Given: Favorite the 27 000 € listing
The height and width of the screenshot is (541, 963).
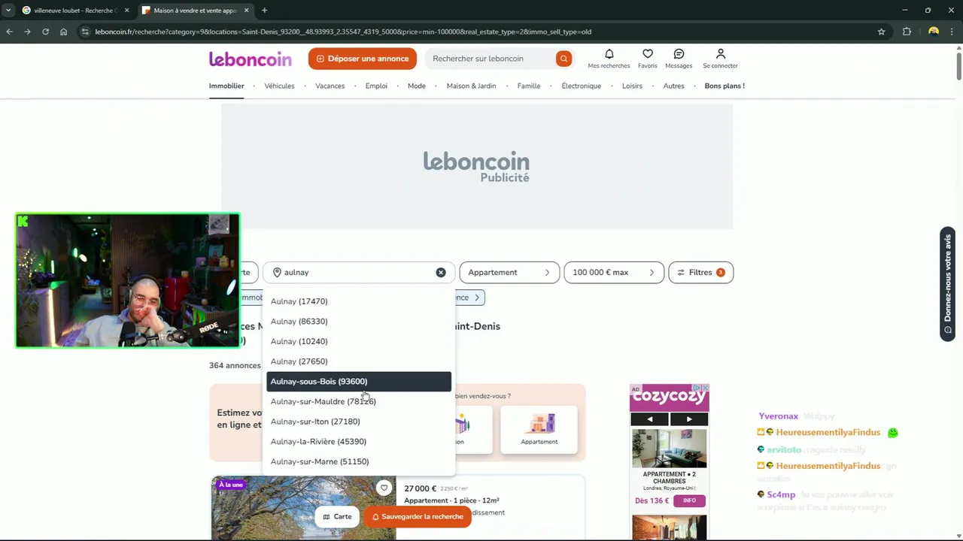Looking at the screenshot, I should (384, 488).
